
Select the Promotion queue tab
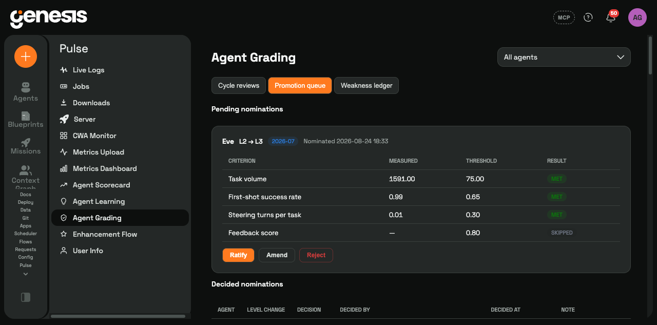(300, 86)
